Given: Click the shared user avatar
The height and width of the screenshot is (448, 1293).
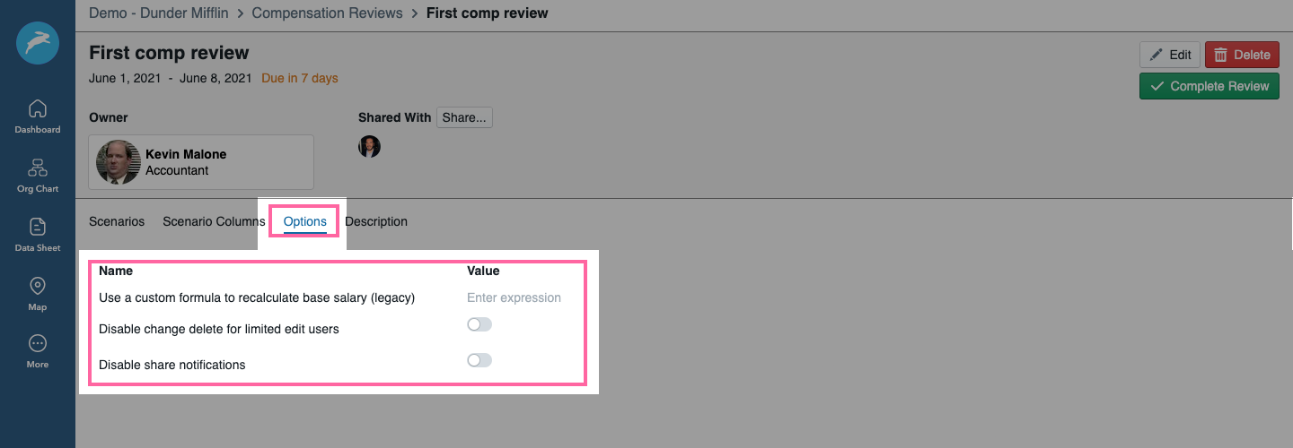Looking at the screenshot, I should click(x=370, y=146).
